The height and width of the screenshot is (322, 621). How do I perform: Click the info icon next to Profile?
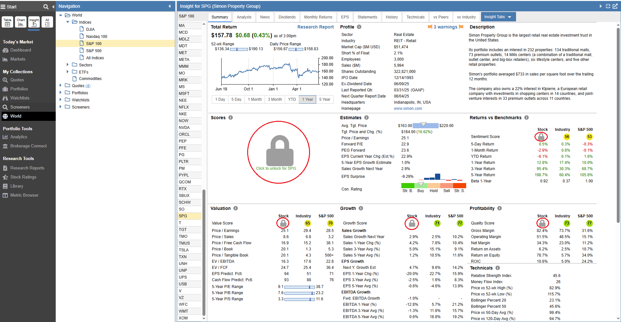tap(359, 27)
